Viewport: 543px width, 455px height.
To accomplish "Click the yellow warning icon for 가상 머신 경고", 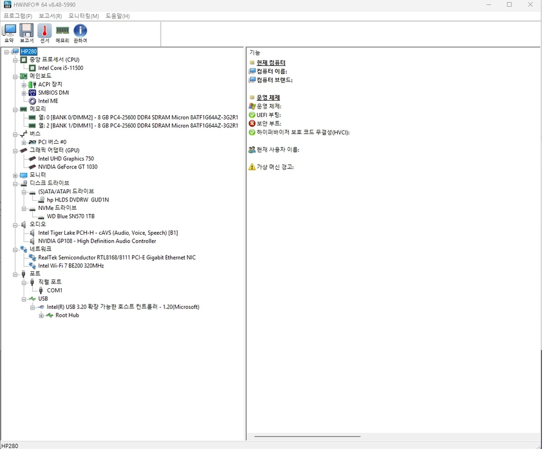I will pos(252,167).
